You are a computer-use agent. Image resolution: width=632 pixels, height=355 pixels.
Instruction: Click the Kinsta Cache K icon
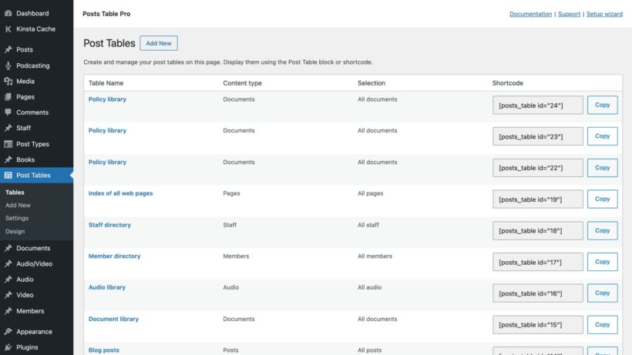coord(8,29)
